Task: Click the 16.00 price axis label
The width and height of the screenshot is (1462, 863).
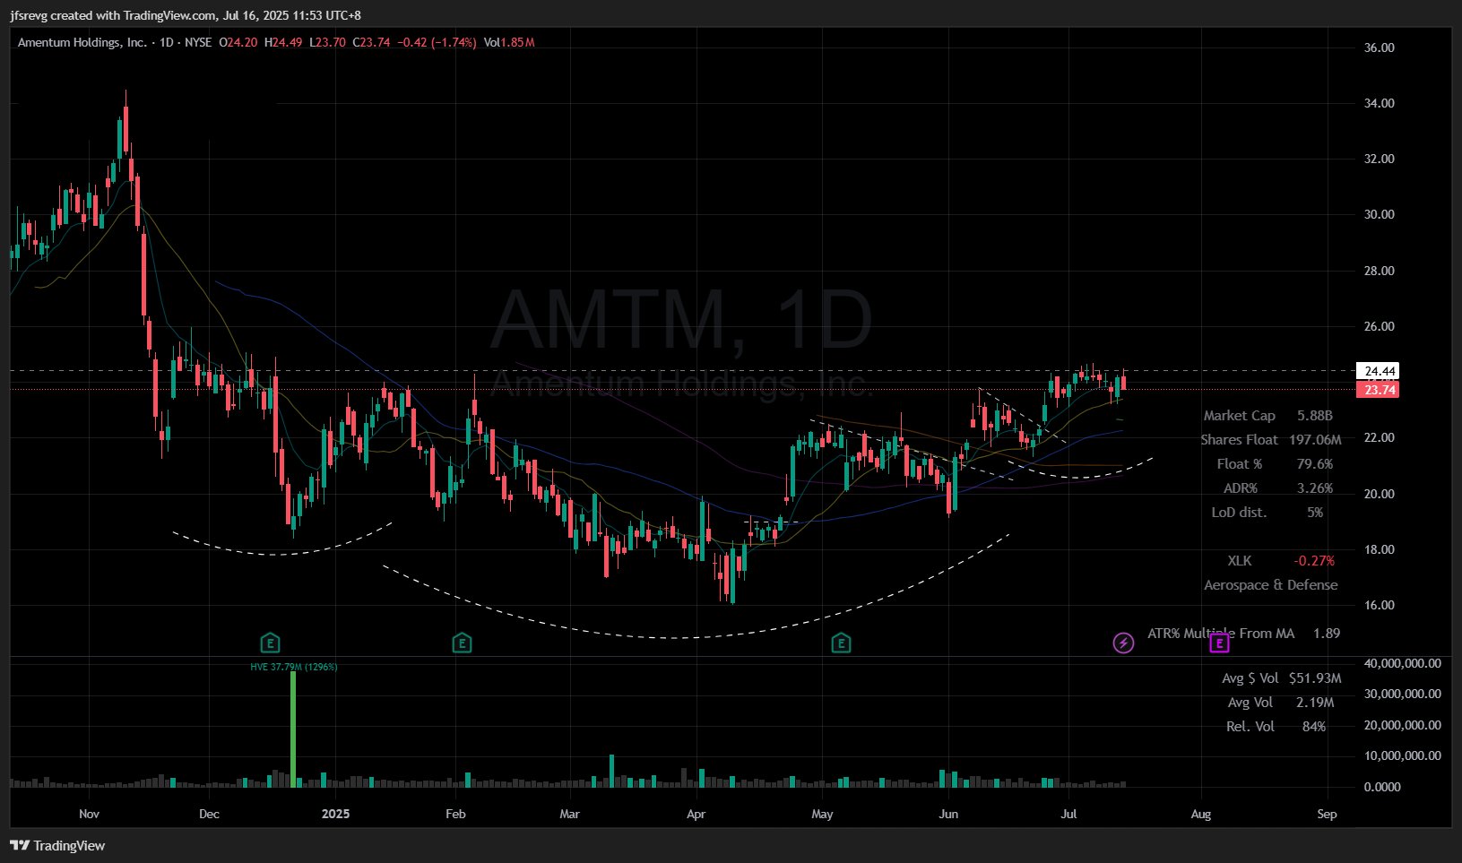Action: pos(1380,605)
